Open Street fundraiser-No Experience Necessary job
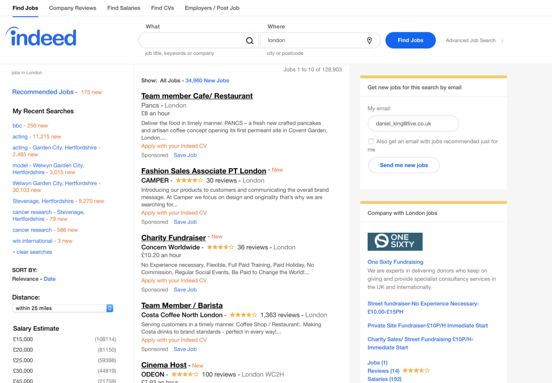552x383 pixels. coord(423,308)
